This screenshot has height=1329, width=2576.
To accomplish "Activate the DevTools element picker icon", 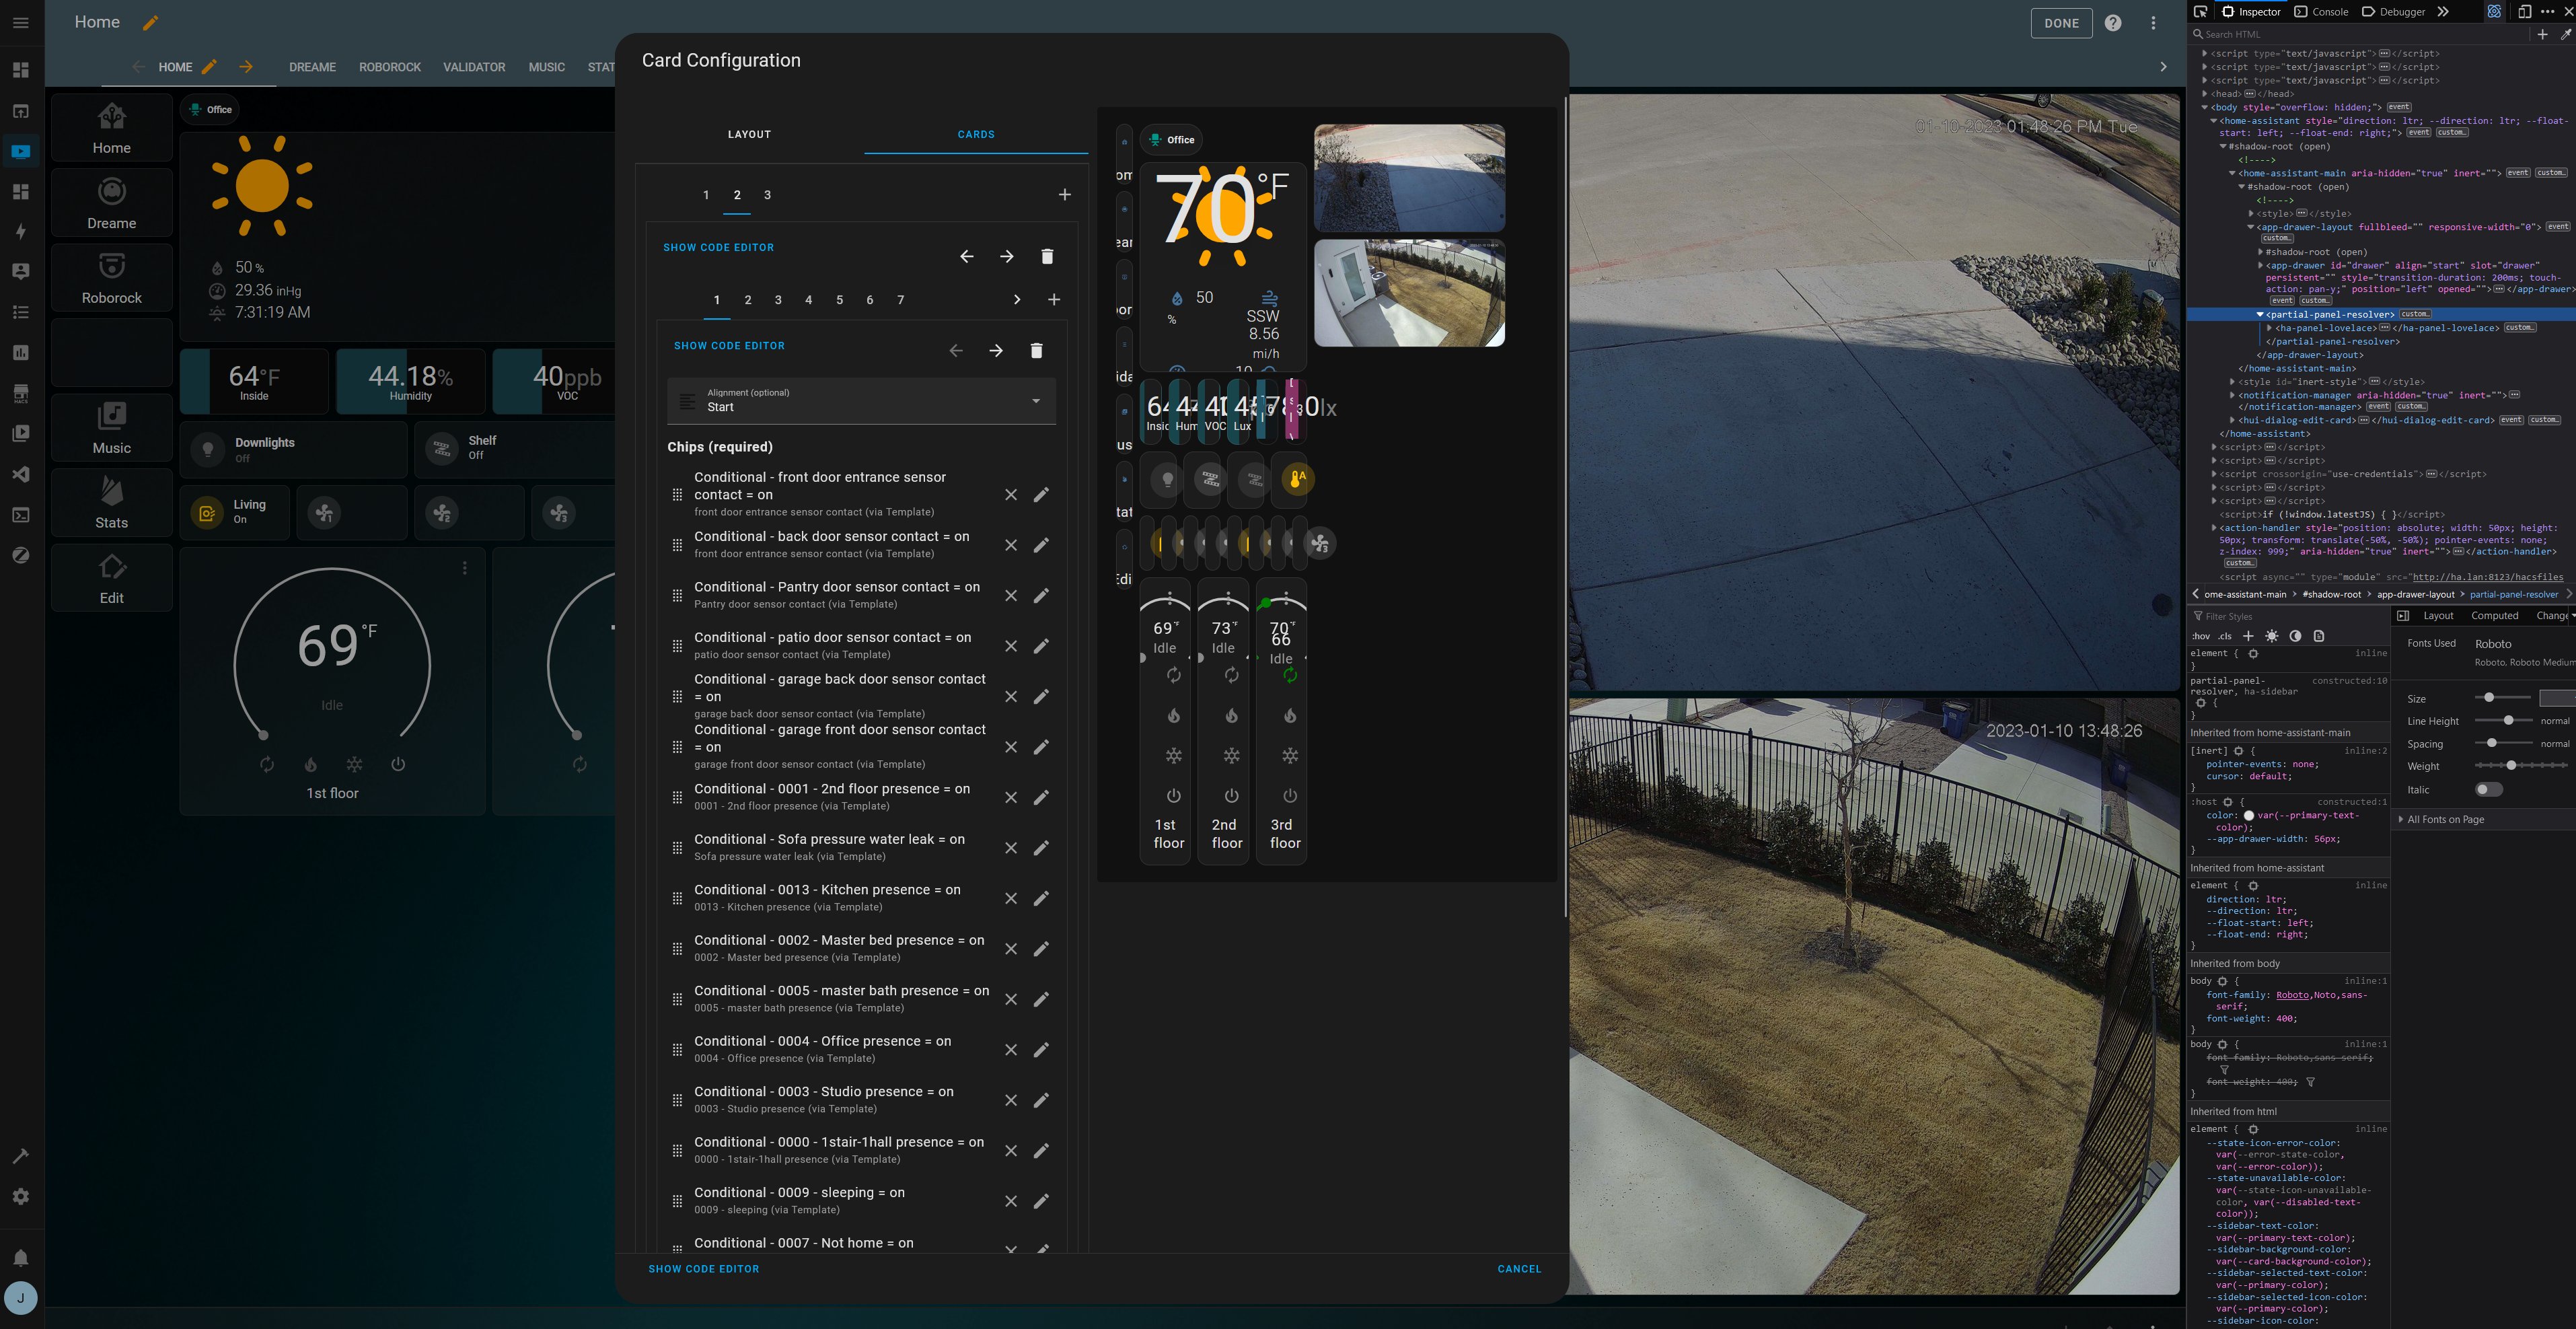I will [x=2200, y=12].
